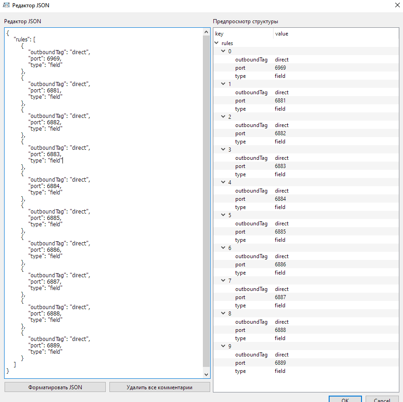Click the editor vertical scrollbar thumb

(206, 202)
